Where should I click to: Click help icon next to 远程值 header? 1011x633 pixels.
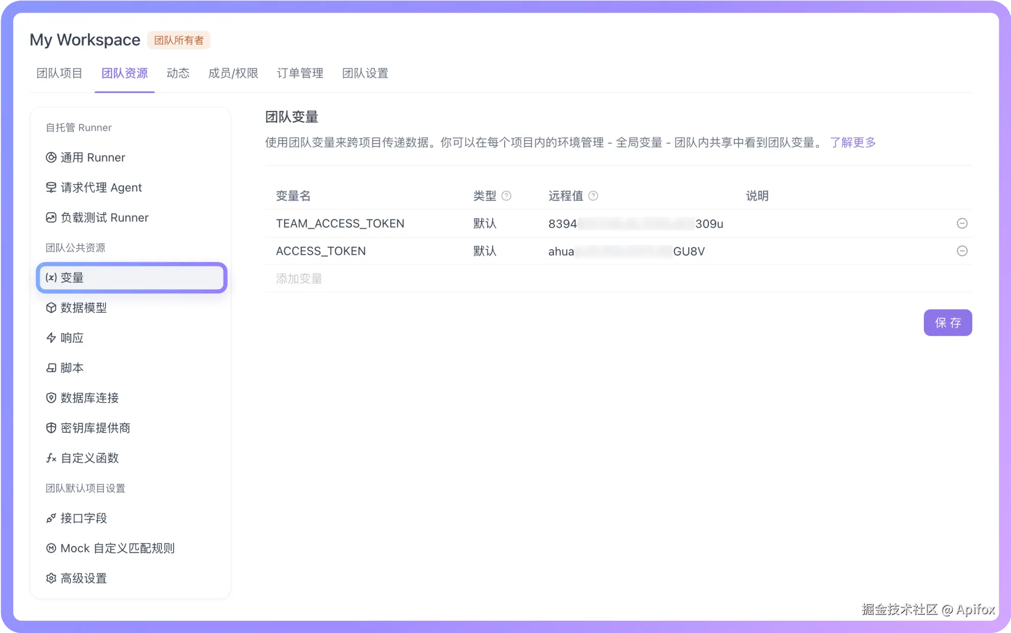593,196
